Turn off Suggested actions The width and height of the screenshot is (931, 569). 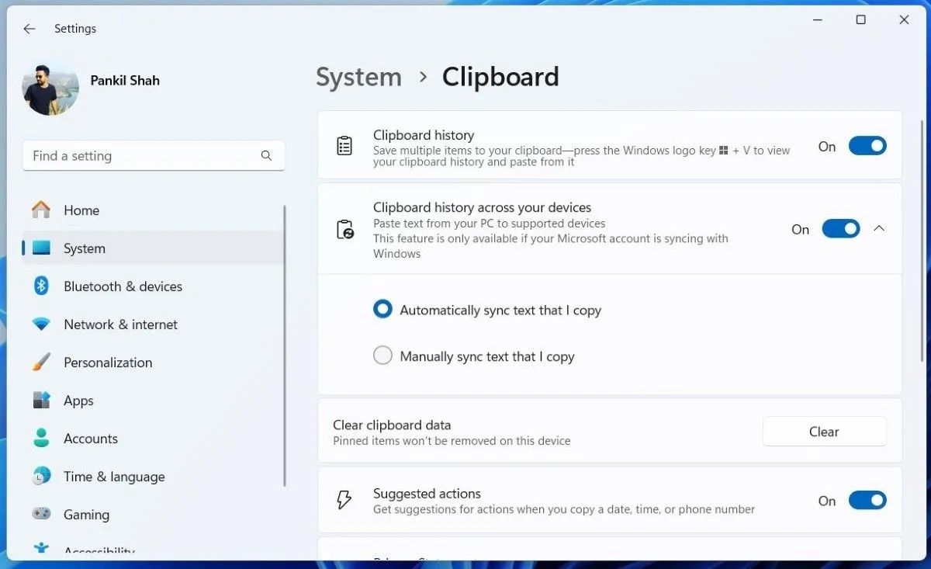pos(867,500)
